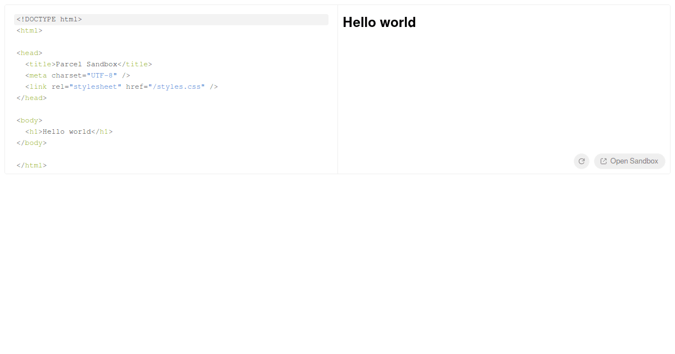This screenshot has height=354, width=675.
Task: Click the circular reload icon near bottom right
Action: [582, 161]
